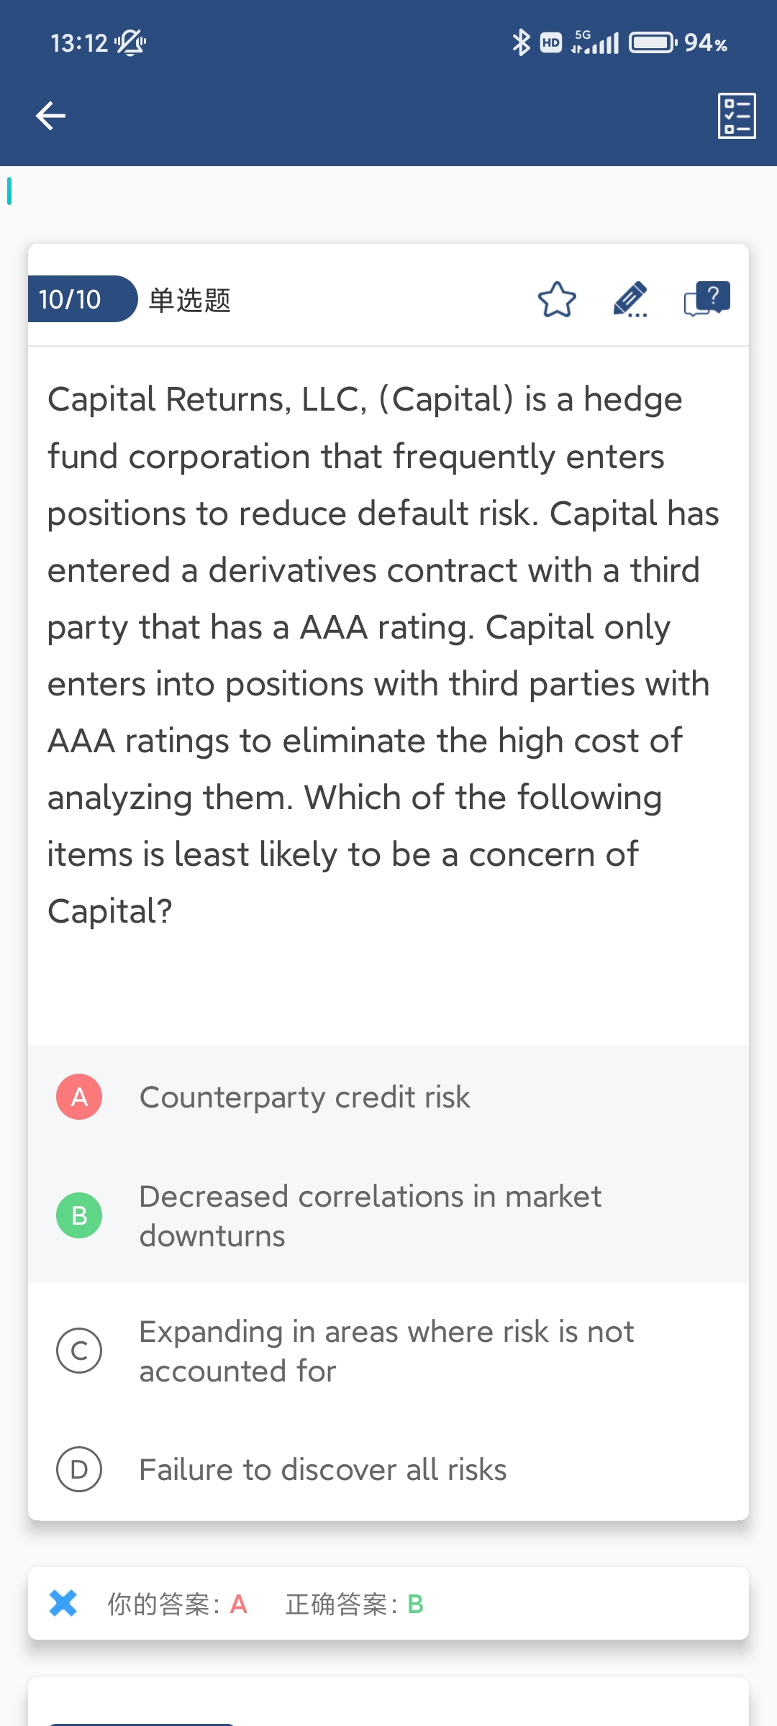777x1726 pixels.
Task: Tap the 单选题 question type label
Action: tap(189, 300)
